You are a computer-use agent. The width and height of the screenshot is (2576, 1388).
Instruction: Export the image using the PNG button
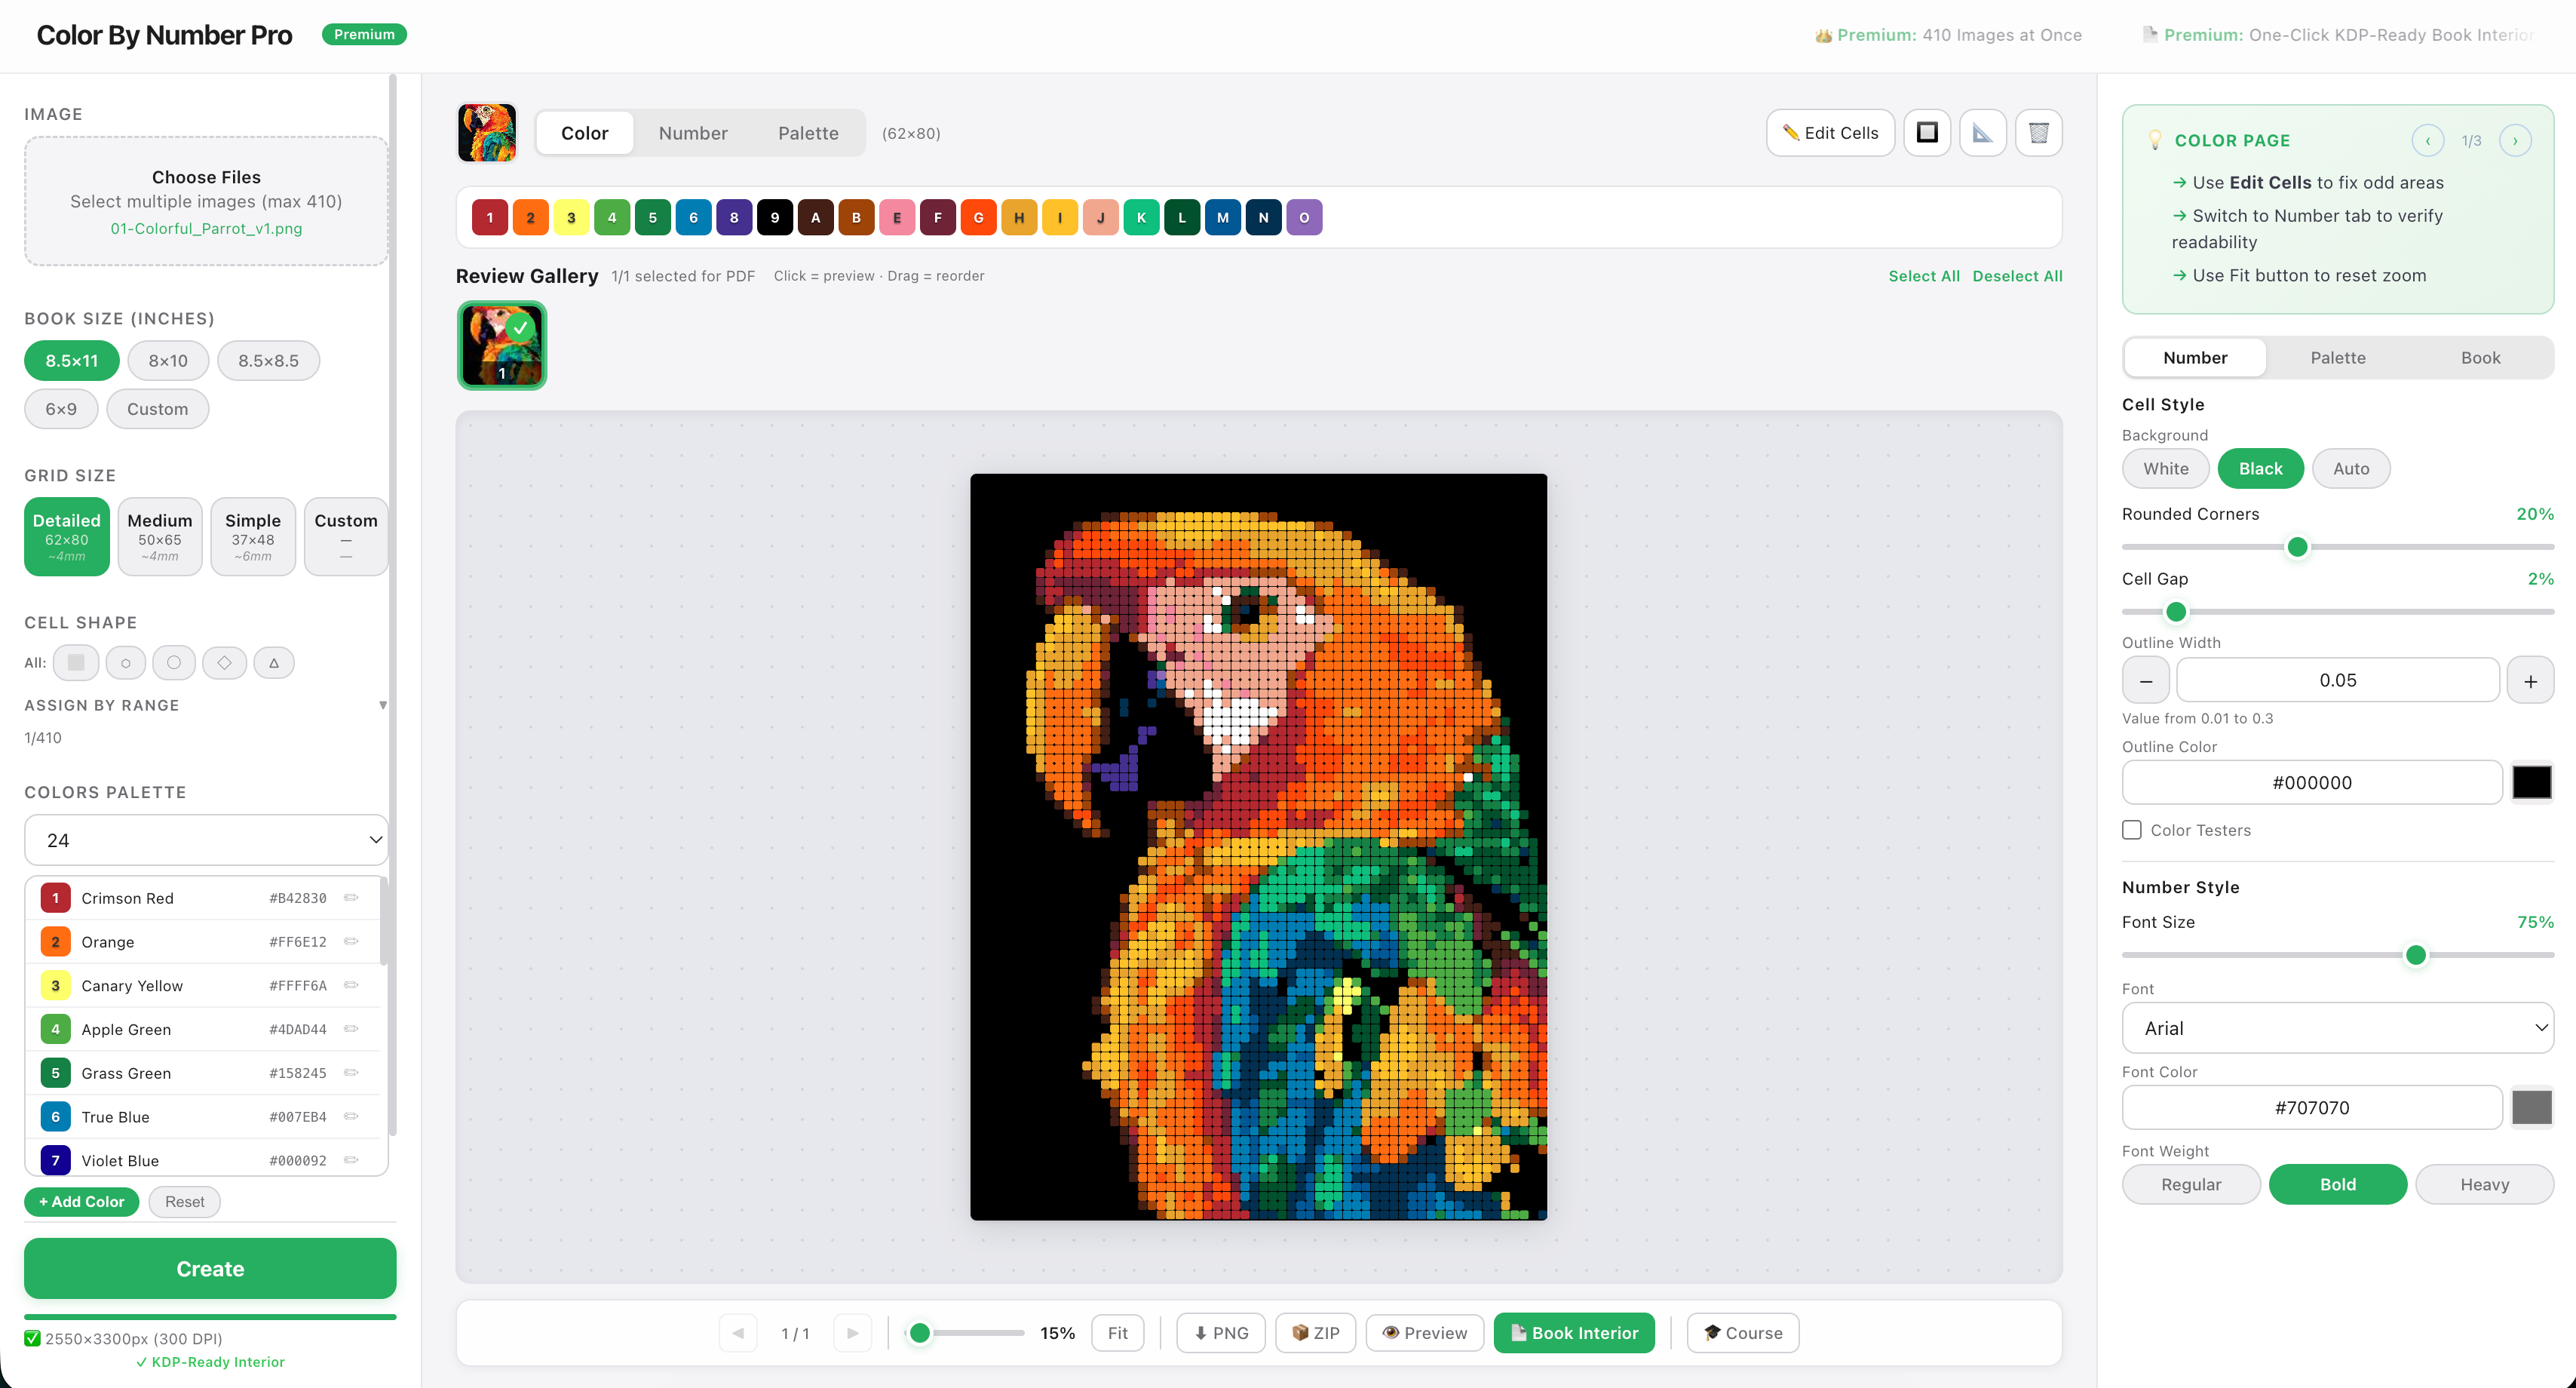[1220, 1332]
